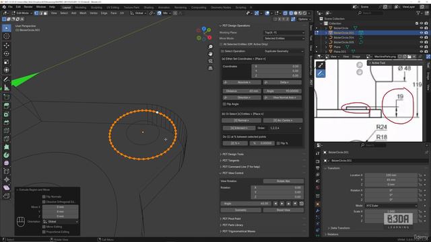Open the Select Operation dropdown
Viewport: 431px width, 242px height.
point(284,51)
